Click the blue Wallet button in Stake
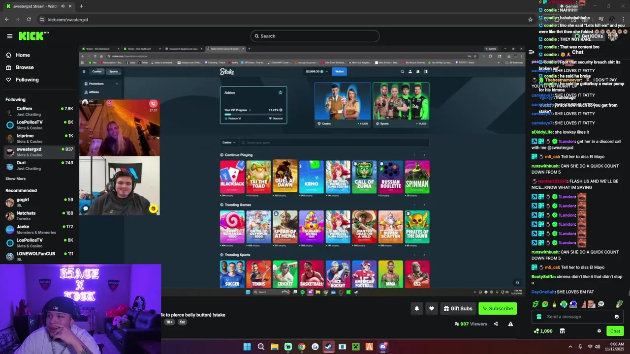The height and width of the screenshot is (354, 630). 339,71
